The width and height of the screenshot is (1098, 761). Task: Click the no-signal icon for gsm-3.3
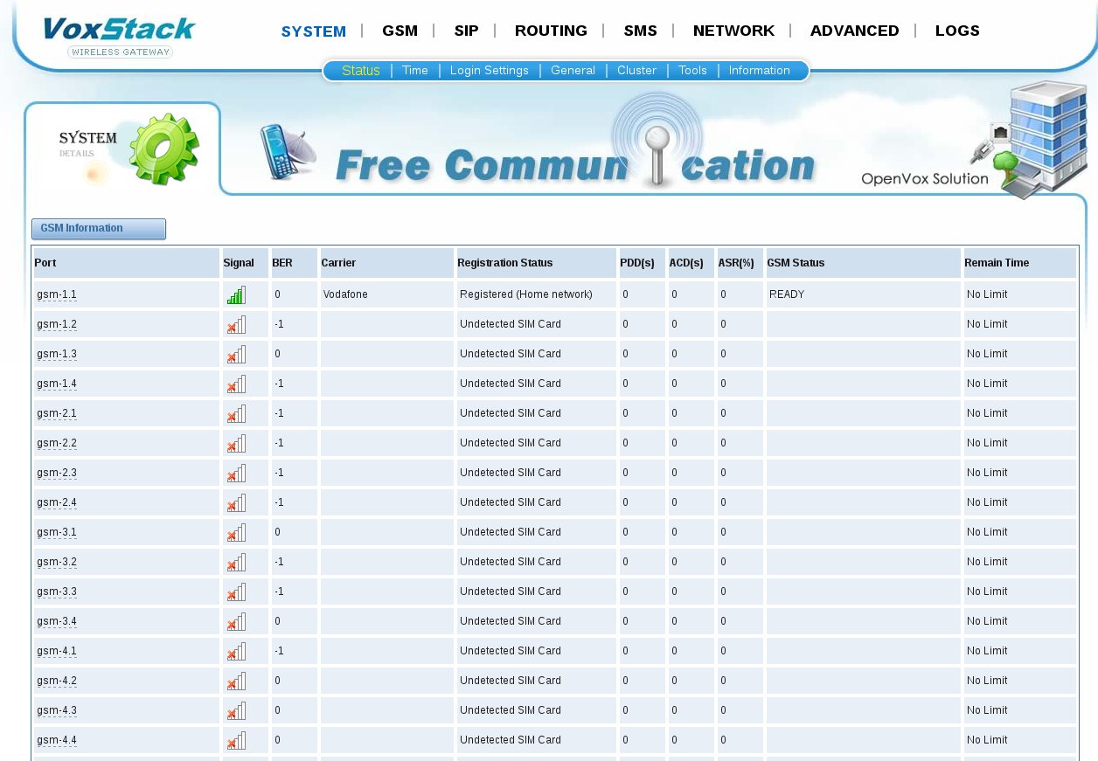click(x=236, y=592)
